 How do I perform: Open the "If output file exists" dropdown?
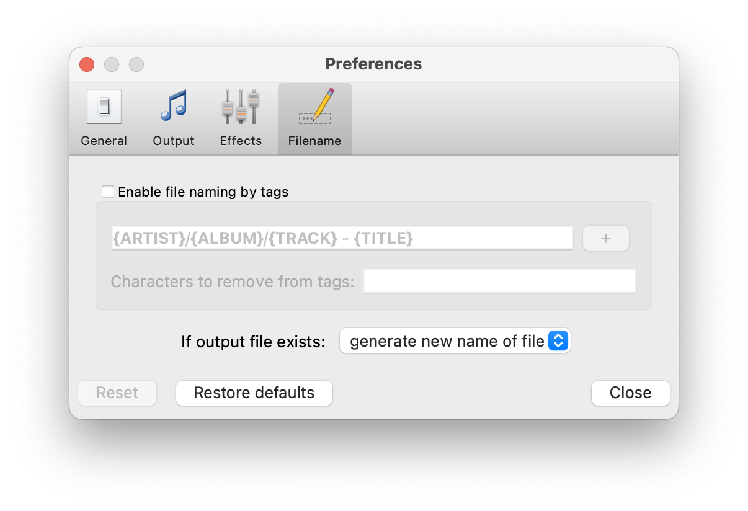pos(447,341)
